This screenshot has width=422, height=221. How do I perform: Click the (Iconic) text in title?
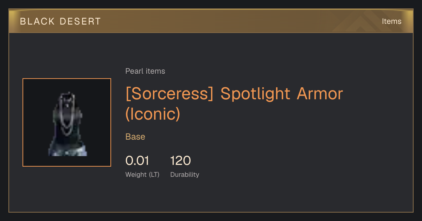click(x=153, y=114)
